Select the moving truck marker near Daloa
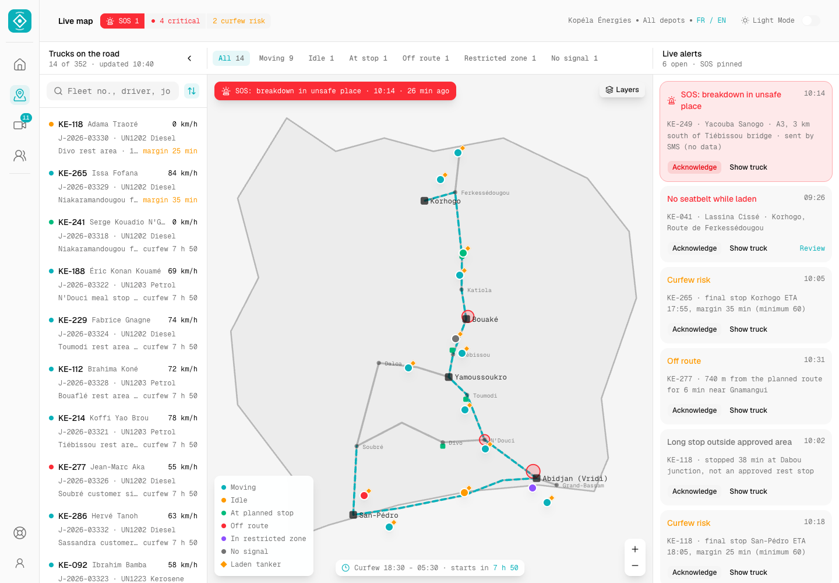839x583 pixels. click(408, 368)
